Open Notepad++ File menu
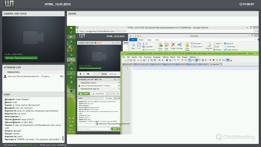This screenshot has height=147, width=261. (x=124, y=57)
